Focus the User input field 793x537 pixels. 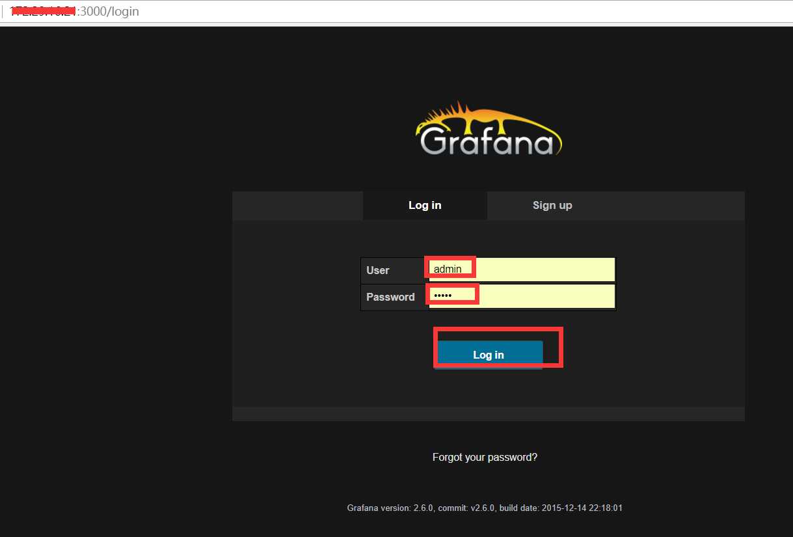coord(522,269)
